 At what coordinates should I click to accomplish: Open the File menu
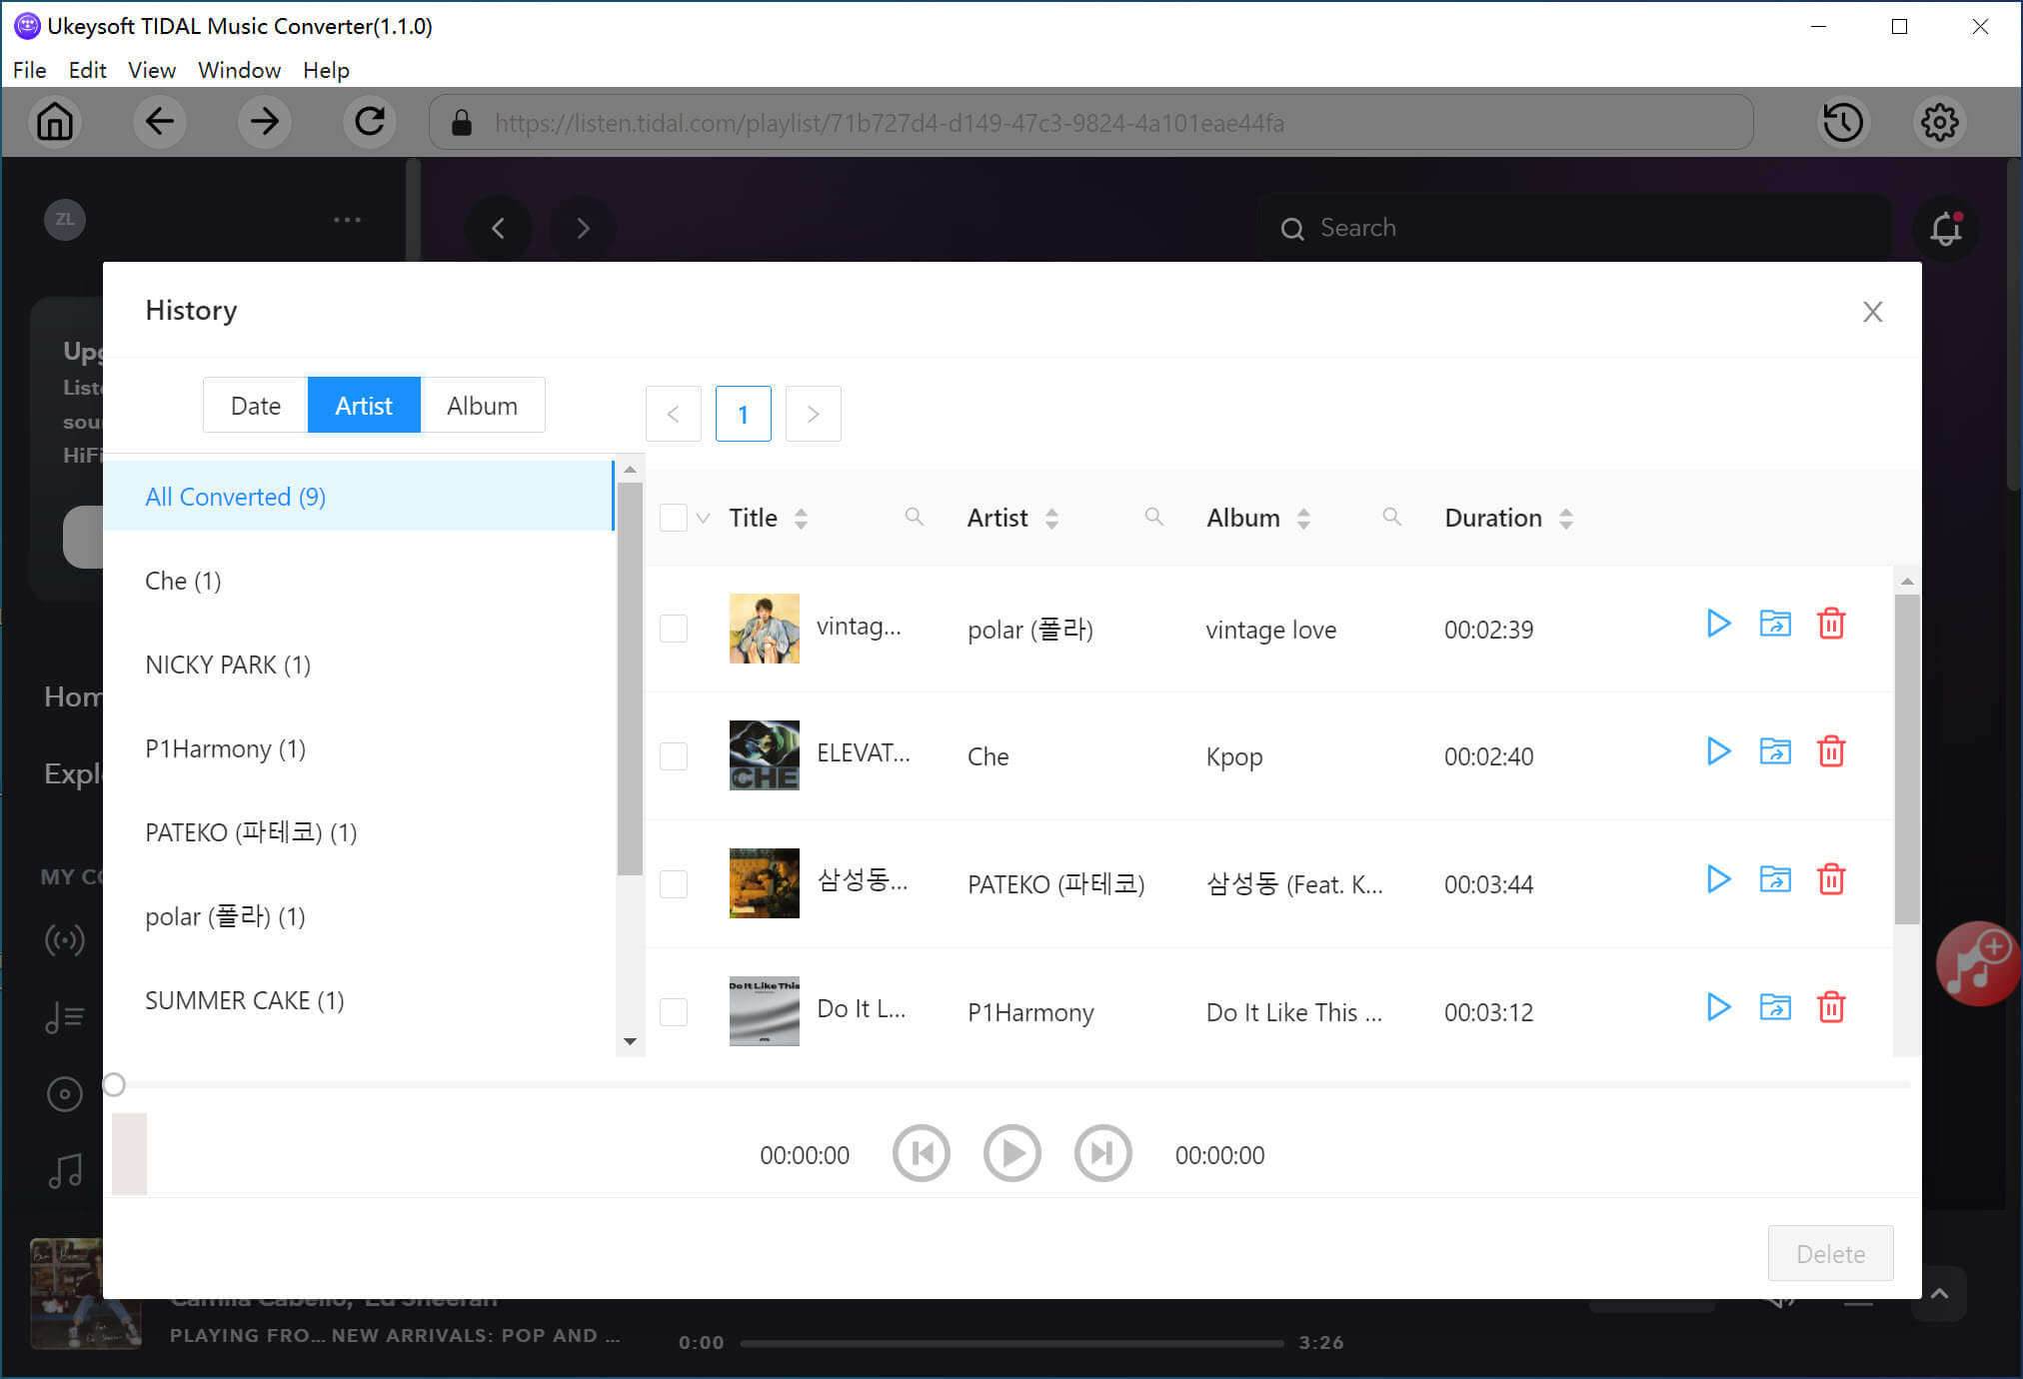tap(30, 70)
